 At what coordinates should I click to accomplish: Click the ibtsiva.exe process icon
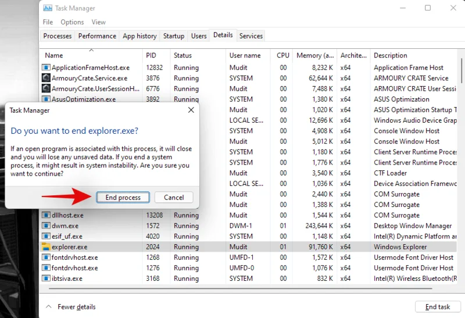click(x=46, y=278)
